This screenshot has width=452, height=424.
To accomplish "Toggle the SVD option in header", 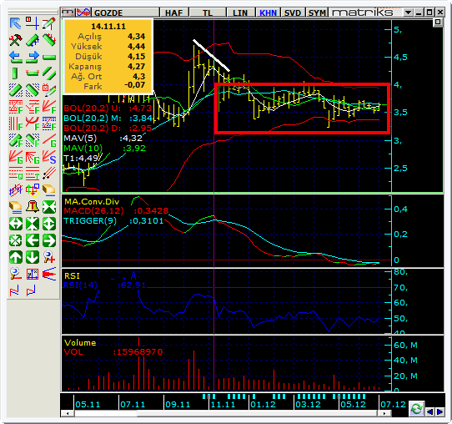I will [x=293, y=13].
